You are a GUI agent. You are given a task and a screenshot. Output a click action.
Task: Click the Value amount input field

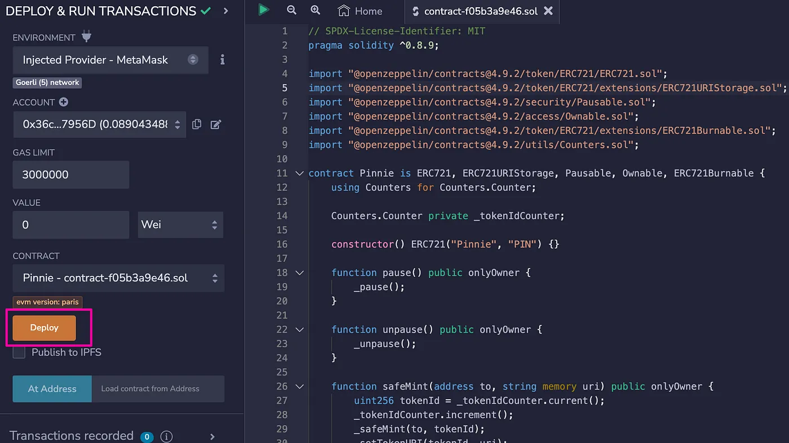point(71,225)
